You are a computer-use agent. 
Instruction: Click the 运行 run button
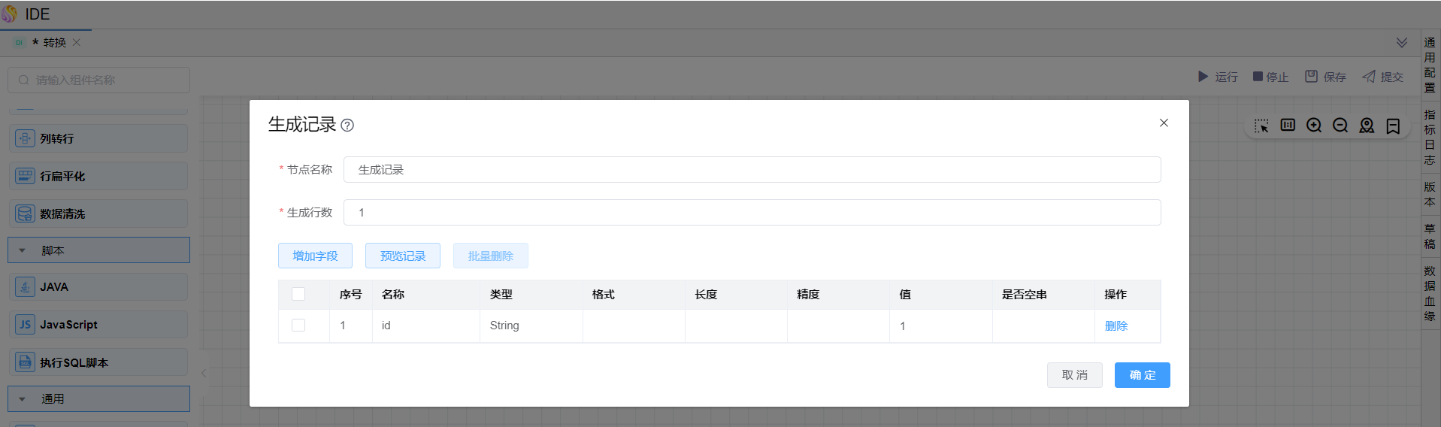(1218, 77)
